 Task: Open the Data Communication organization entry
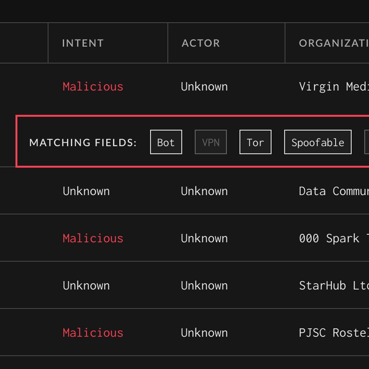tap(333, 191)
